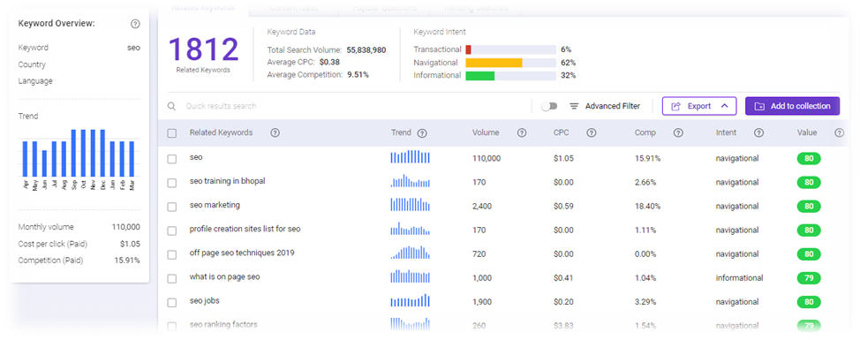Click trend sparkline for 'seo jobs' row
The width and height of the screenshot is (860, 340).
click(411, 300)
